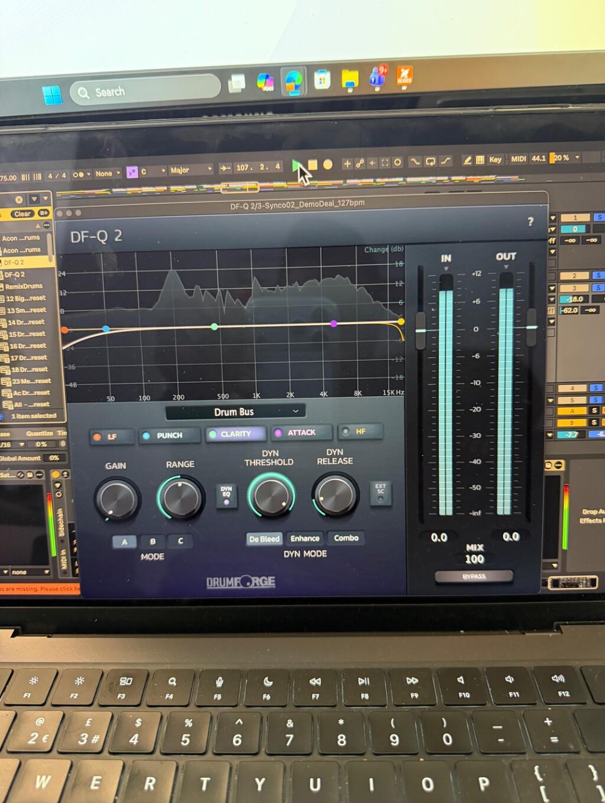Click the yellow Stop button in transport
Viewport: 605px width, 803px height.
coord(313,165)
